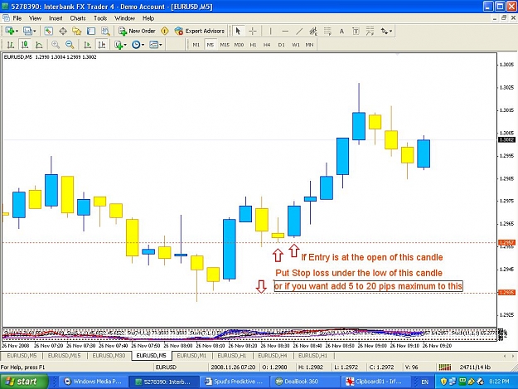The height and width of the screenshot is (389, 518).
Task: Open the Strategy Tester magnifier icon
Action: coord(105,31)
